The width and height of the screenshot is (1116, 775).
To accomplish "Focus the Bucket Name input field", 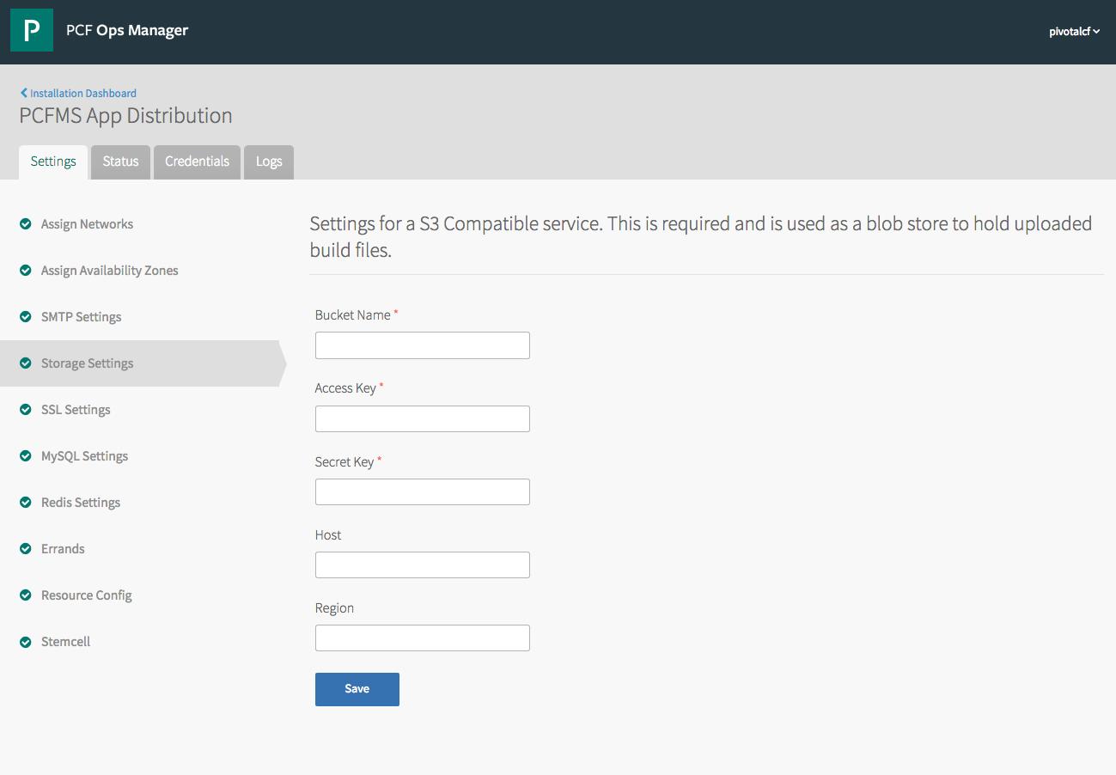I will pos(423,345).
